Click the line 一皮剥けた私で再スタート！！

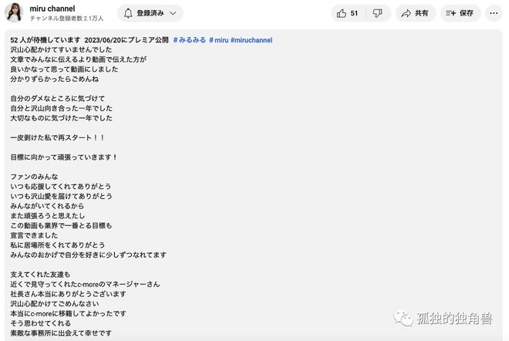[58, 137]
